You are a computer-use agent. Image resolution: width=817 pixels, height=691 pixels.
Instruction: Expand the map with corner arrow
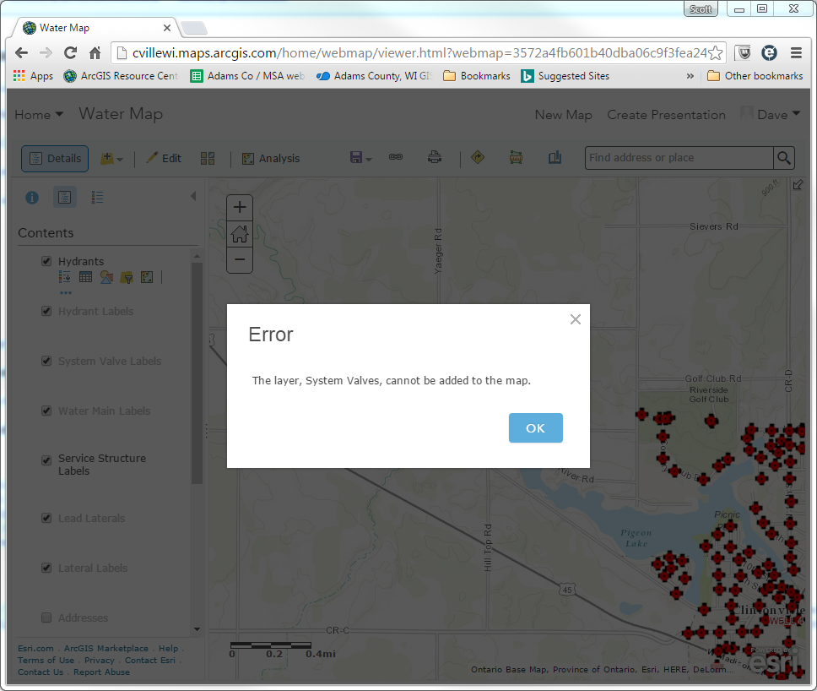(798, 185)
